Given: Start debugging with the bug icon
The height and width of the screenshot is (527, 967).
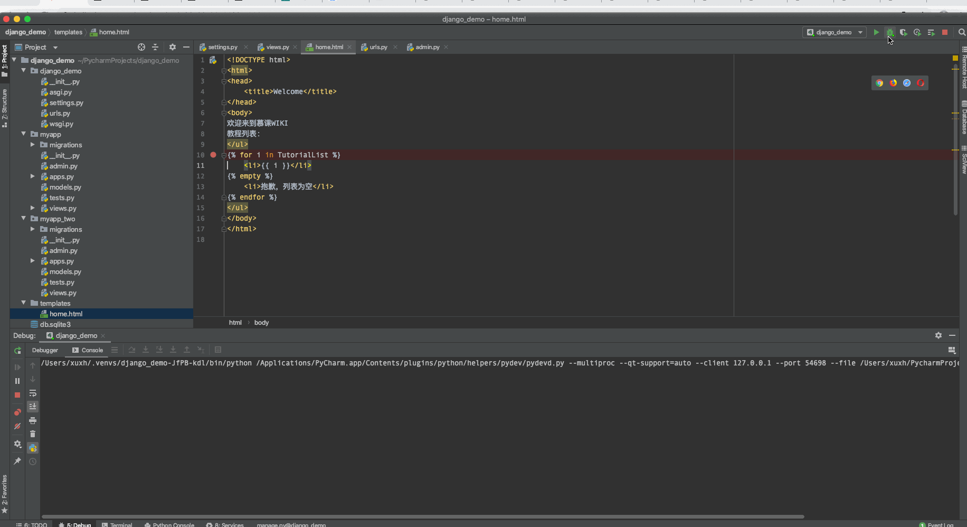Looking at the screenshot, I should 890,32.
